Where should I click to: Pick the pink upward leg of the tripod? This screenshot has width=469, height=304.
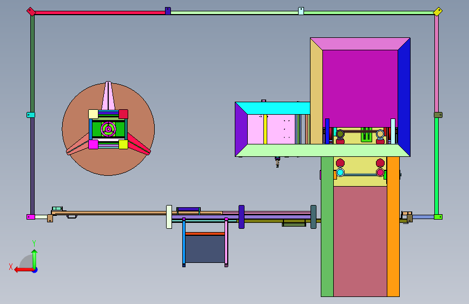108,96
